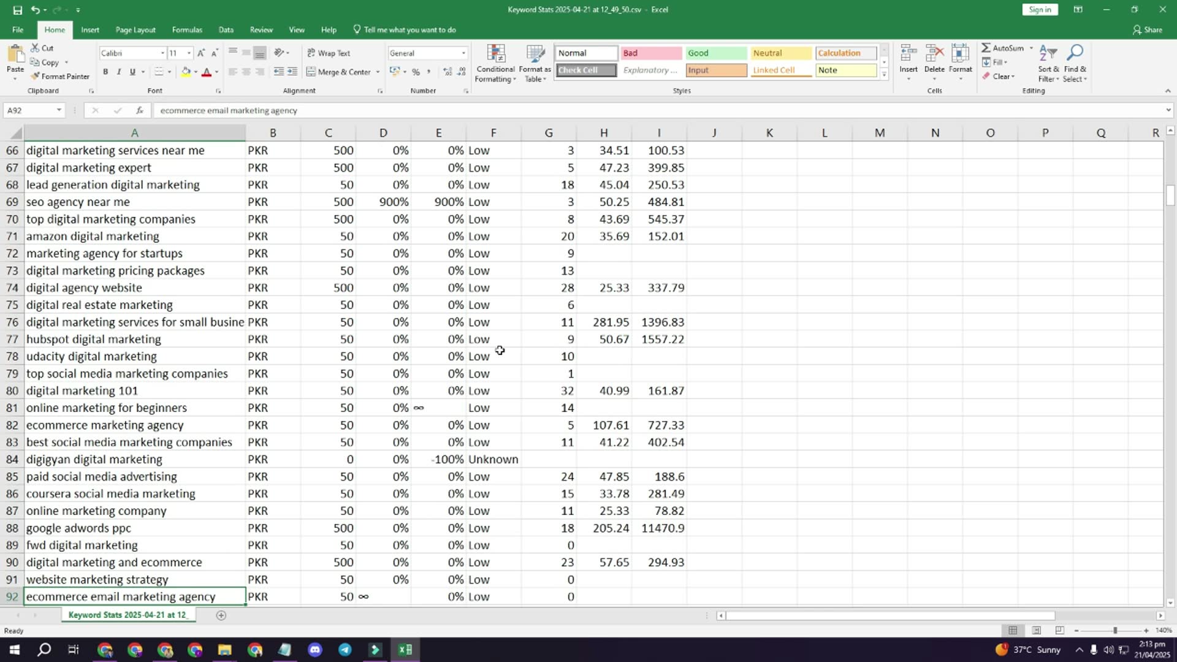Apply the Good cell style
Viewport: 1177px width, 662px height.
715,53
